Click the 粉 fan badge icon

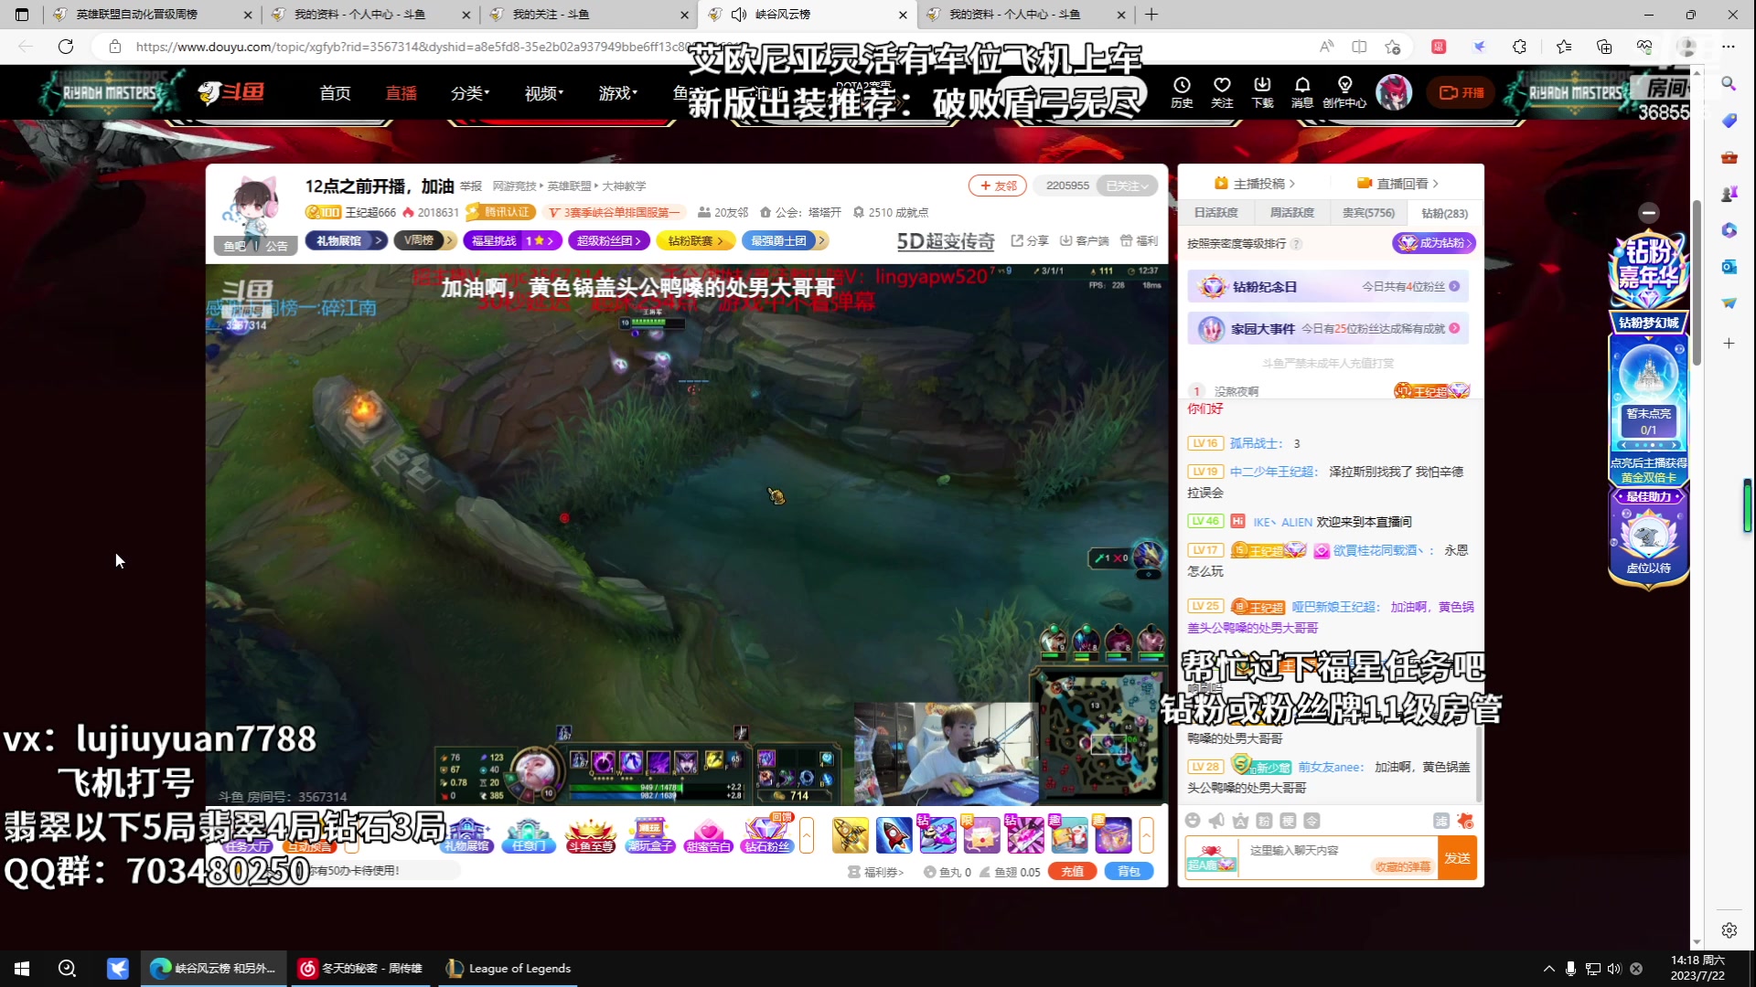pyautogui.click(x=1264, y=821)
